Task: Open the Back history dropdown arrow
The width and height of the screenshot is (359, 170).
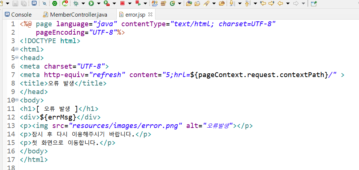Action: [288, 3]
